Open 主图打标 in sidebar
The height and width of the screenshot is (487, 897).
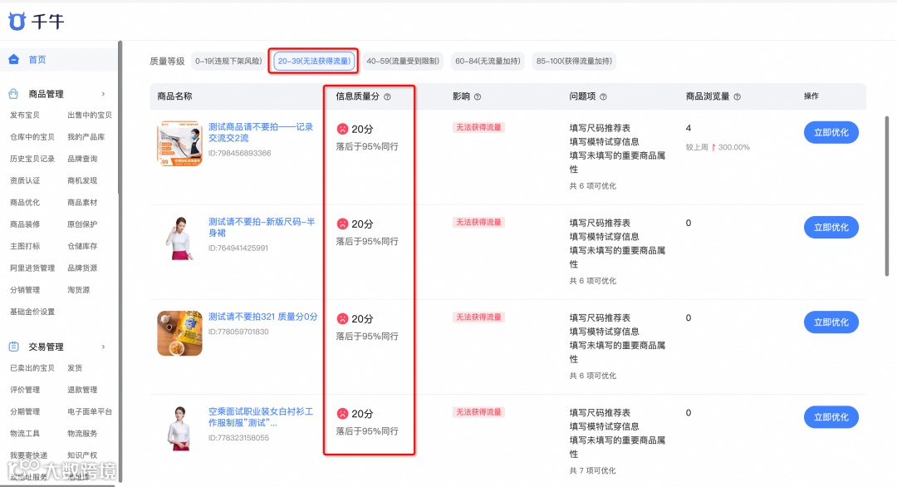pos(25,246)
